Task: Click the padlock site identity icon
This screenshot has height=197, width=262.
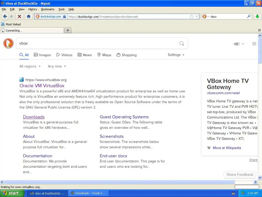Action: tap(64, 17)
